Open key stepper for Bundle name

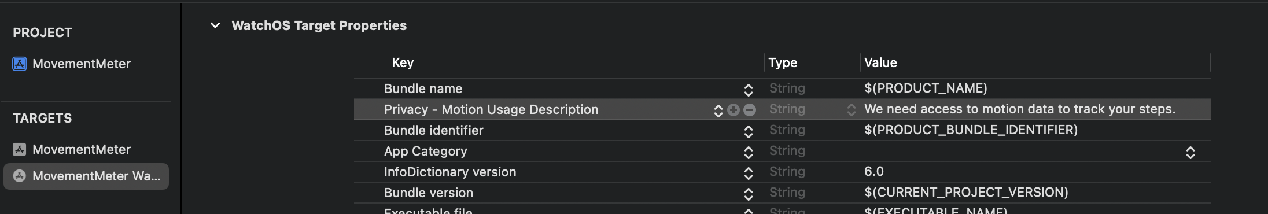749,90
